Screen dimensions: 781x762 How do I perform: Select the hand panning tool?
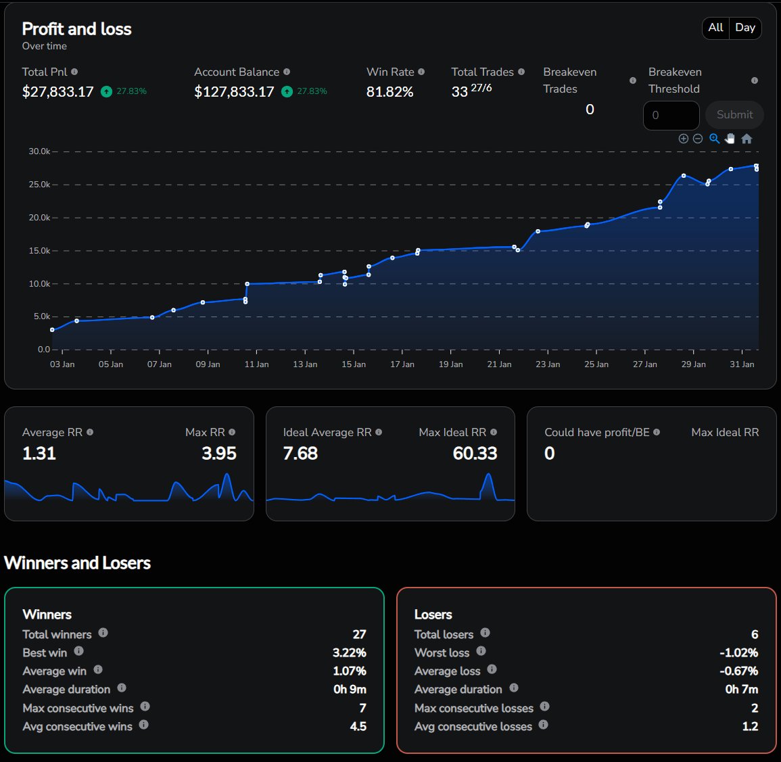pyautogui.click(x=730, y=139)
